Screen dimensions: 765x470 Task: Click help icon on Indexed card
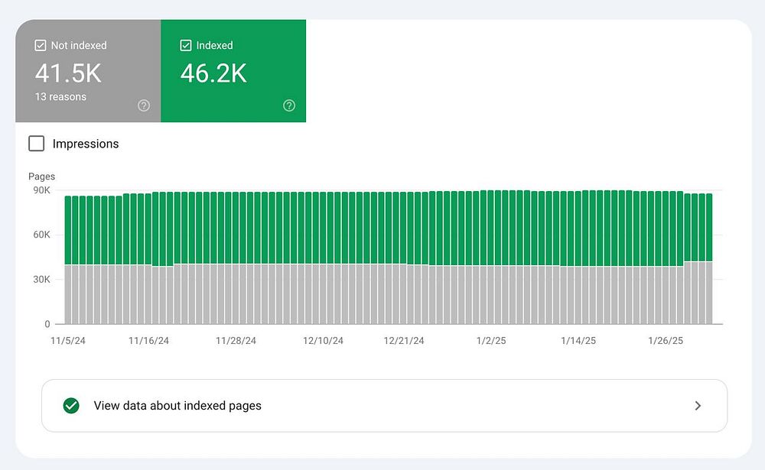[x=289, y=105]
